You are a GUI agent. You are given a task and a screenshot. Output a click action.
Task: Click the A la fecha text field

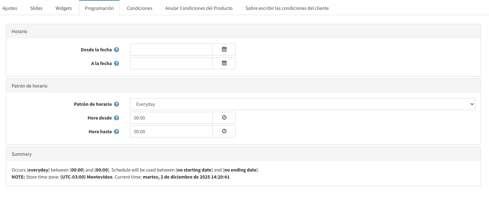coord(171,63)
